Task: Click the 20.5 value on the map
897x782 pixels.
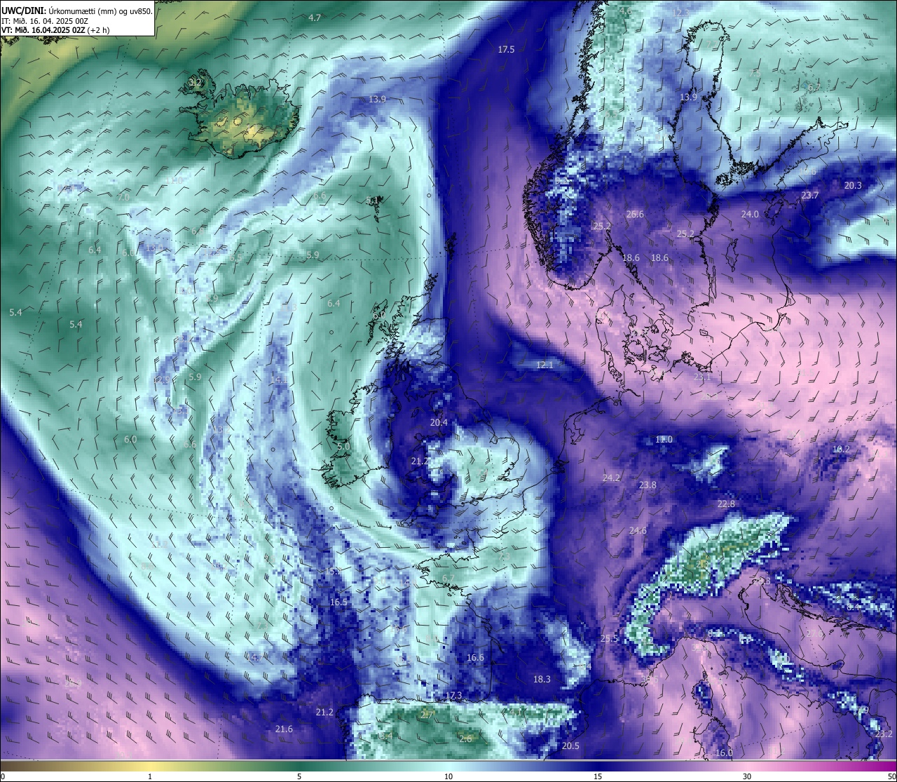Action: coord(570,746)
